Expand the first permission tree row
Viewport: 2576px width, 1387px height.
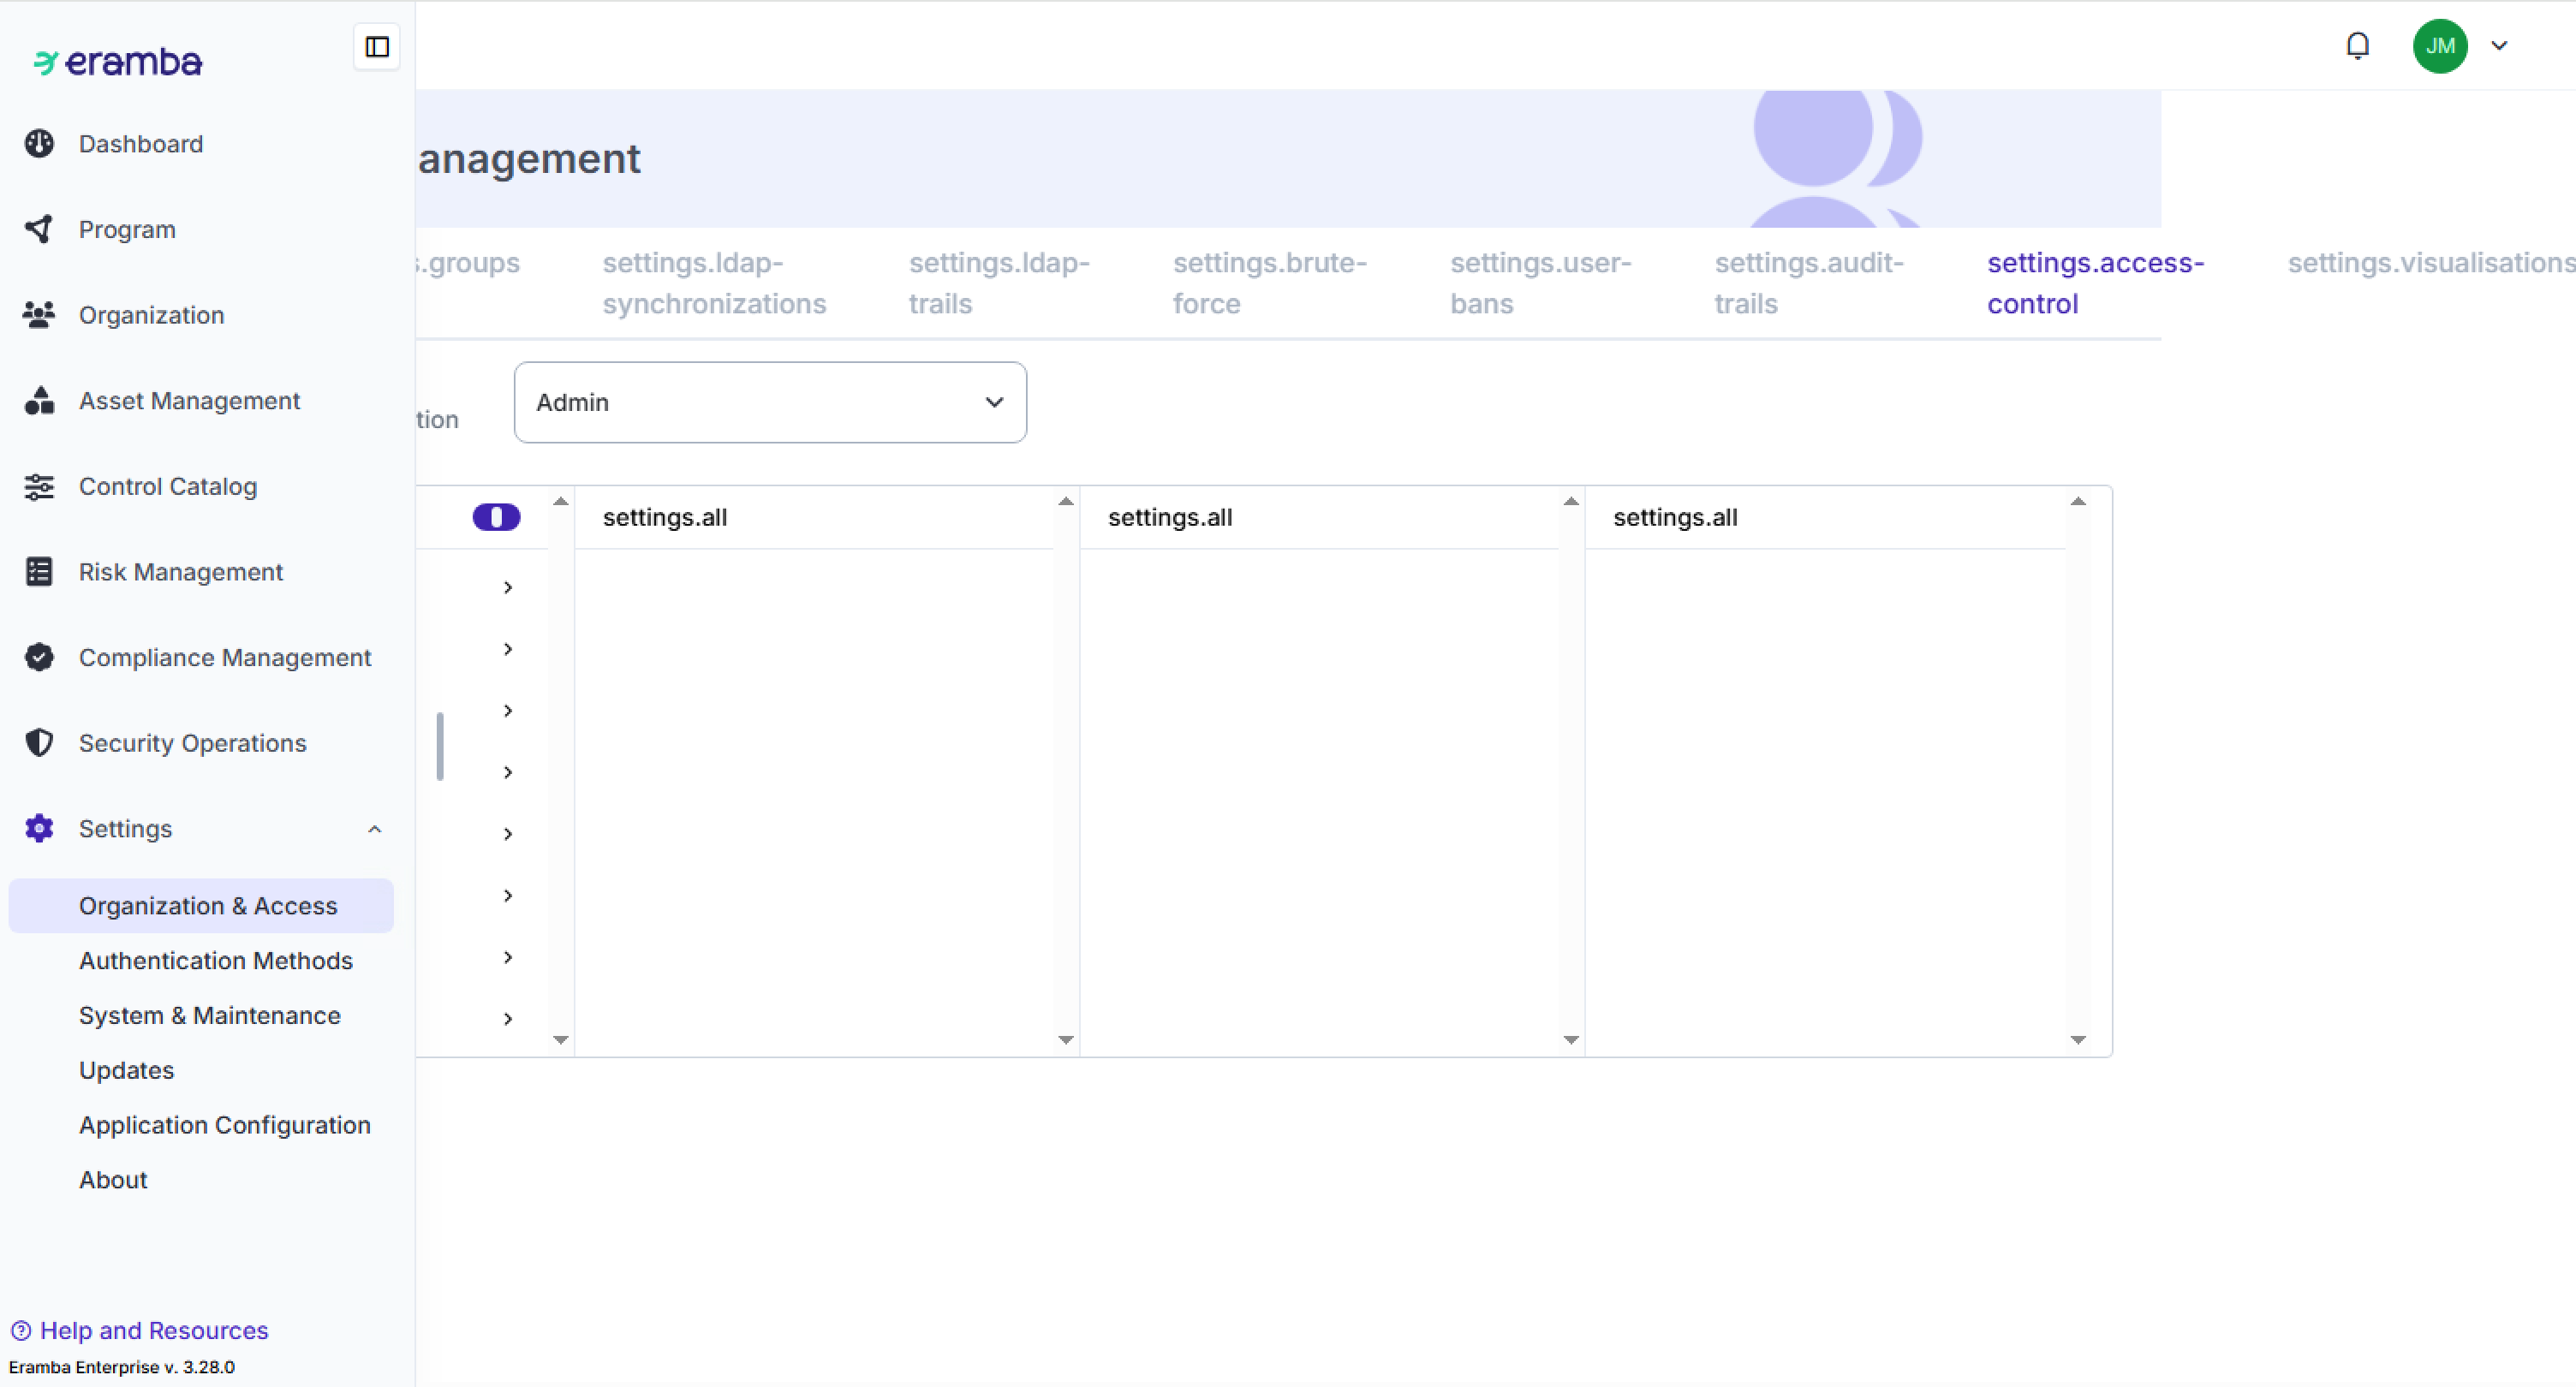508,587
